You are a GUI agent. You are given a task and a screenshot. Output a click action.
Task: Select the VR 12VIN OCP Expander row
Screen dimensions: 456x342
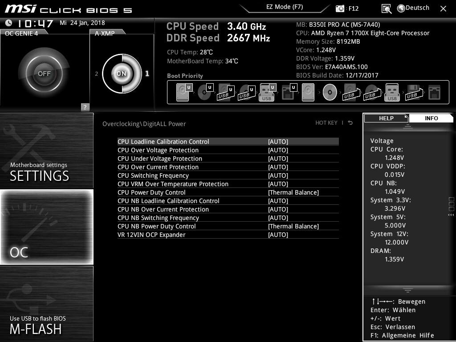pyautogui.click(x=228, y=234)
